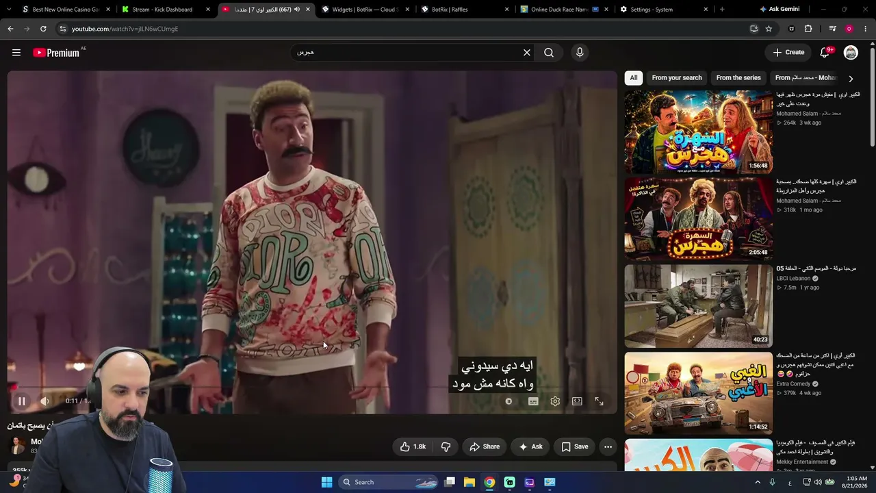Reload the current page
The width and height of the screenshot is (876, 493).
pyautogui.click(x=43, y=29)
